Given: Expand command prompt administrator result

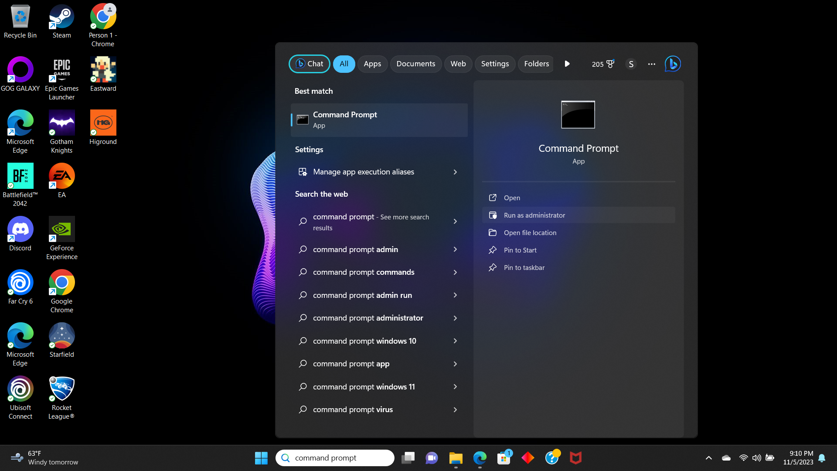Looking at the screenshot, I should click(455, 318).
